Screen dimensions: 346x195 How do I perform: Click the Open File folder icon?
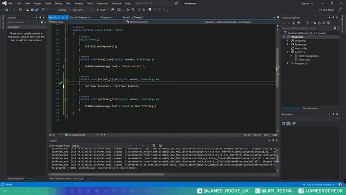click(x=28, y=10)
